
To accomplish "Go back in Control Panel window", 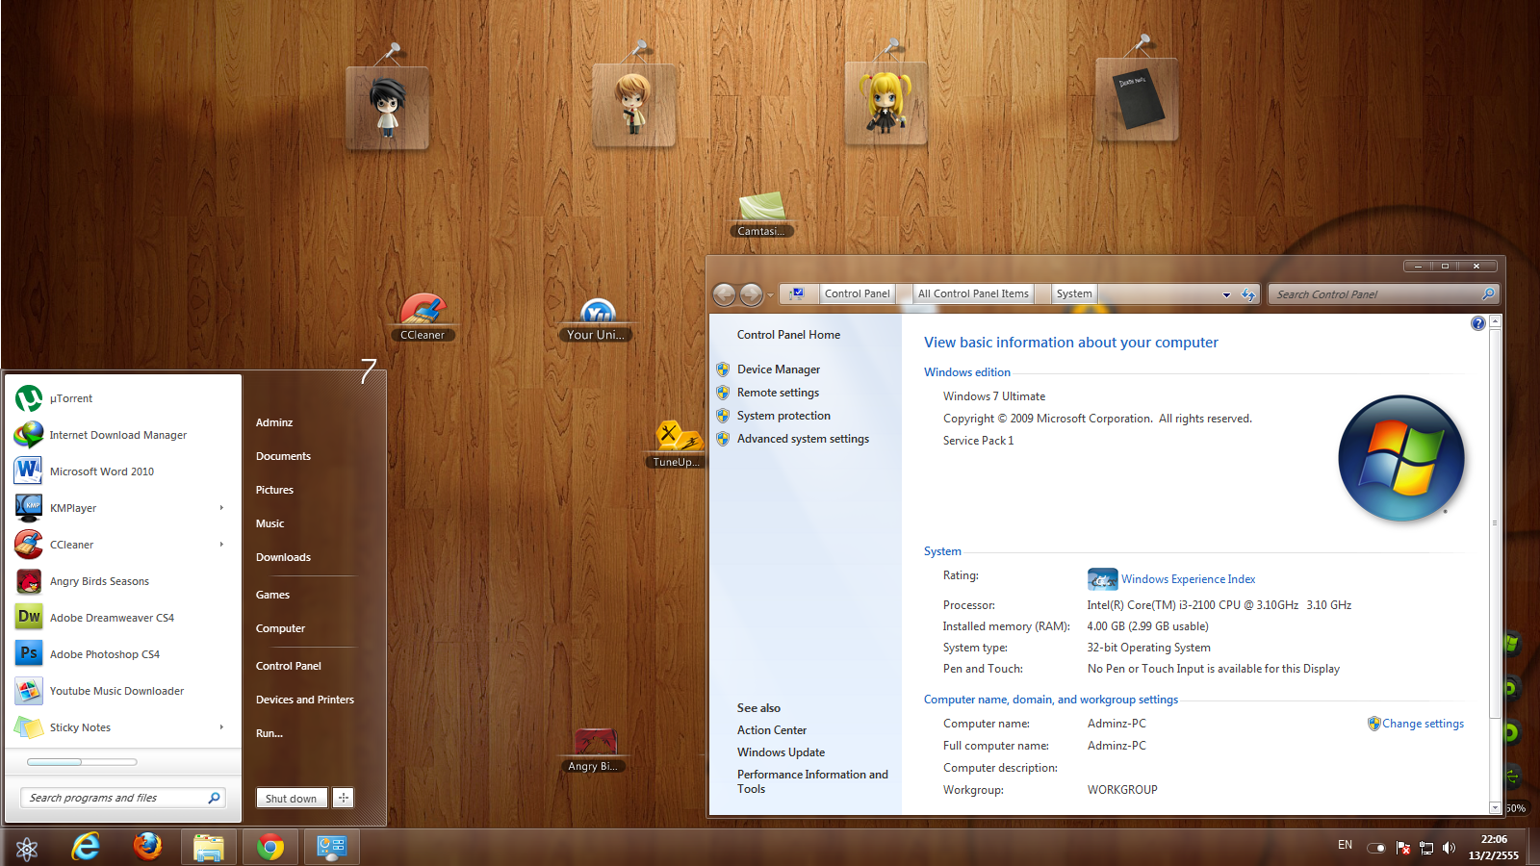I will coord(725,294).
